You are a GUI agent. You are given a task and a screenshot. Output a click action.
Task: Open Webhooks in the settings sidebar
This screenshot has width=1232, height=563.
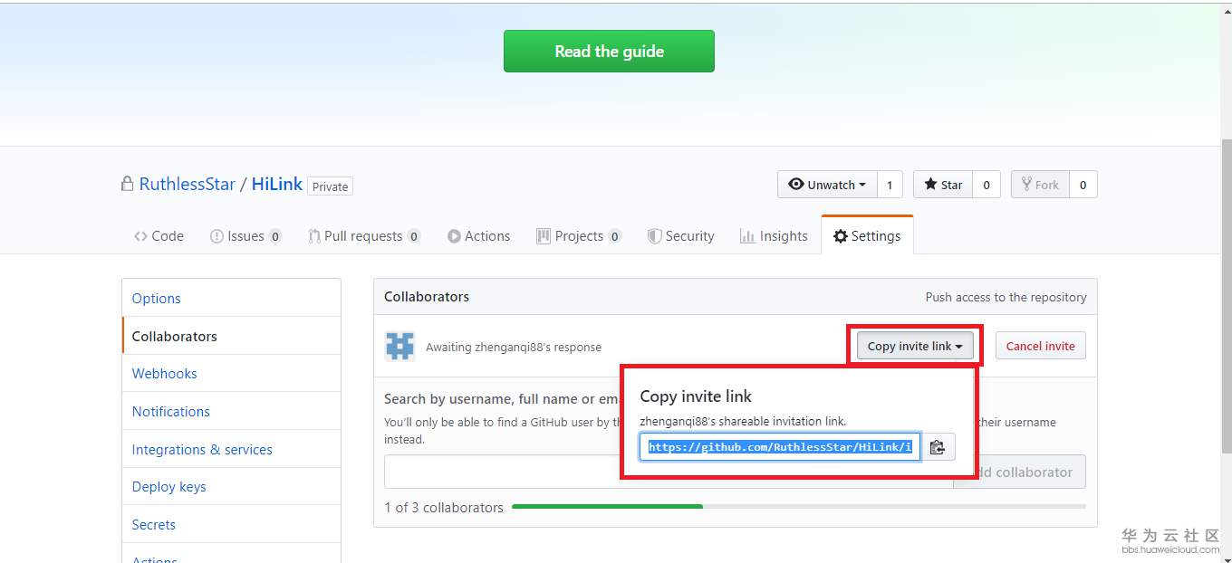pos(165,373)
